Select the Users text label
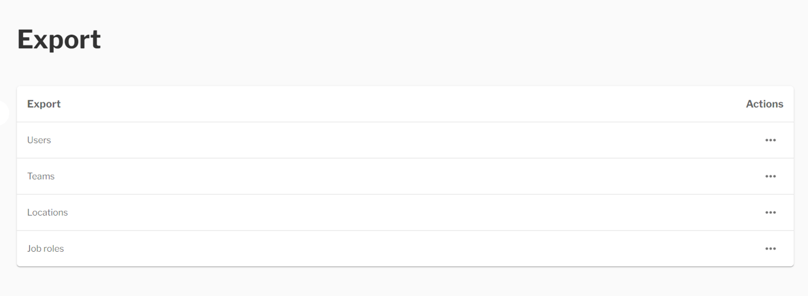Screen dimensions: 808x296 [x=39, y=140]
